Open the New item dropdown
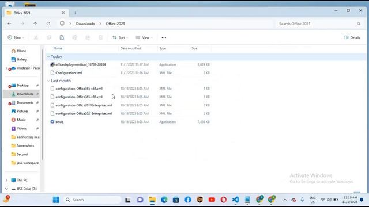 point(16,37)
